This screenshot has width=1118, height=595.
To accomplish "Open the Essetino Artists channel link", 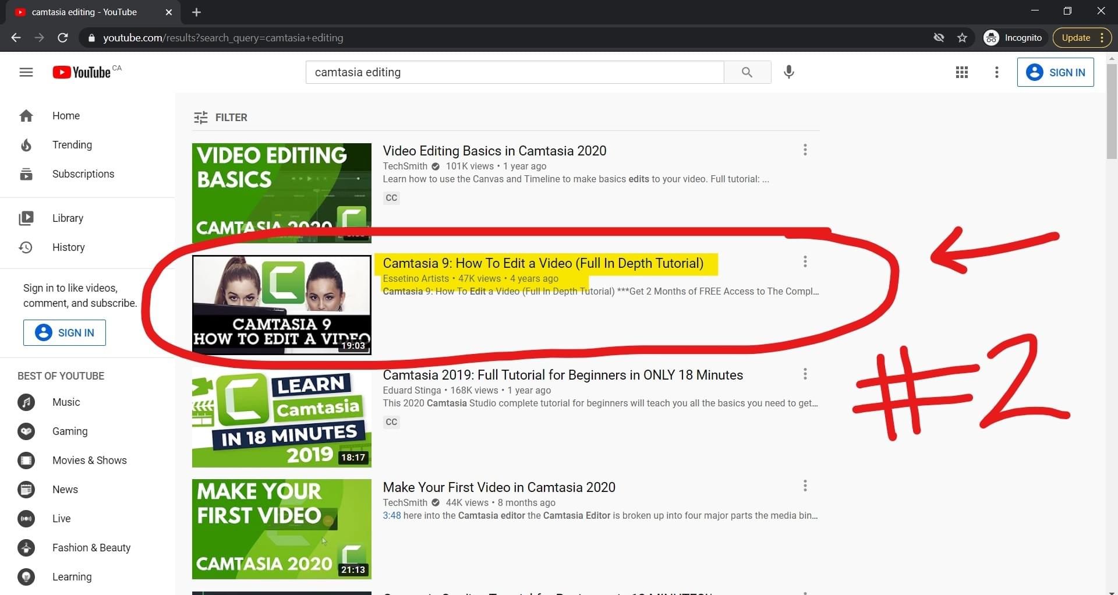I will point(415,278).
